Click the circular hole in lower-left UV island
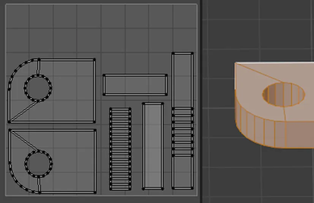This screenshot has width=314, height=203. tap(38, 163)
